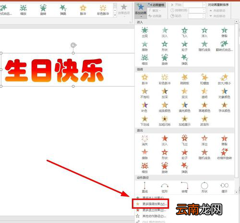This screenshot has width=240, height=223.
Task: Select the 随机线条 entrance effect
Action: pyautogui.click(x=204, y=46)
